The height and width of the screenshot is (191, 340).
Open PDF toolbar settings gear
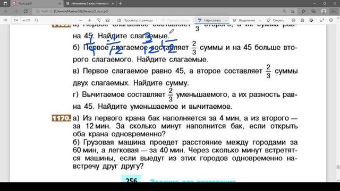coord(331,20)
